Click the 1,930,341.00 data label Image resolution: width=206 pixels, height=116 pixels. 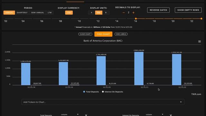tap(177, 53)
